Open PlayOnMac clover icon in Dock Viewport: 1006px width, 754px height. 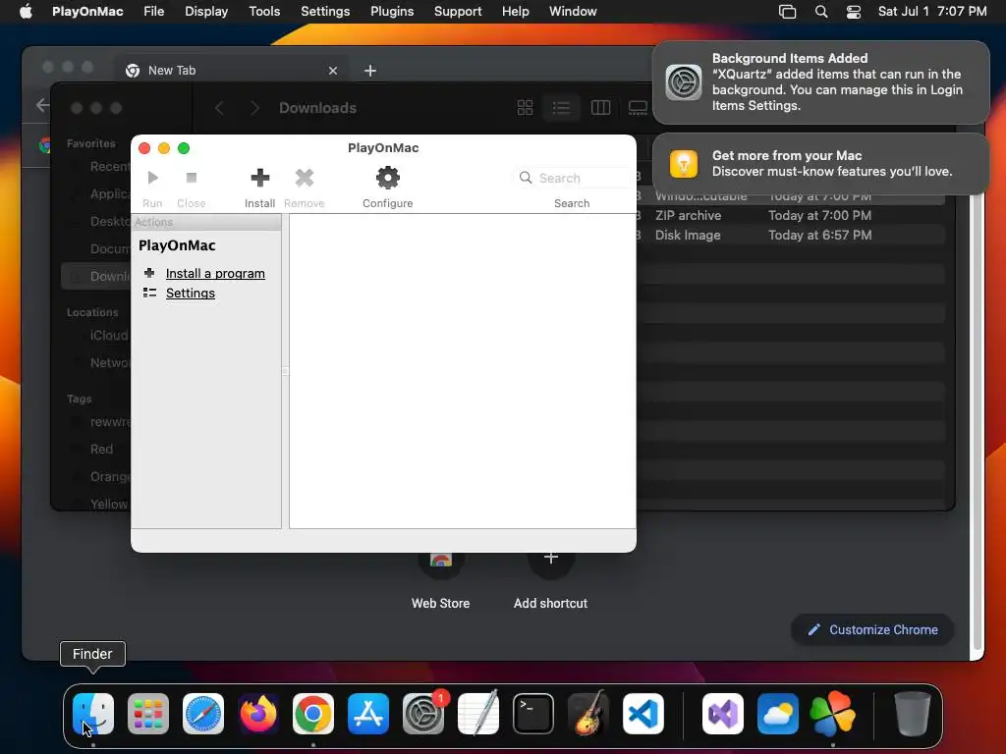pyautogui.click(x=833, y=714)
